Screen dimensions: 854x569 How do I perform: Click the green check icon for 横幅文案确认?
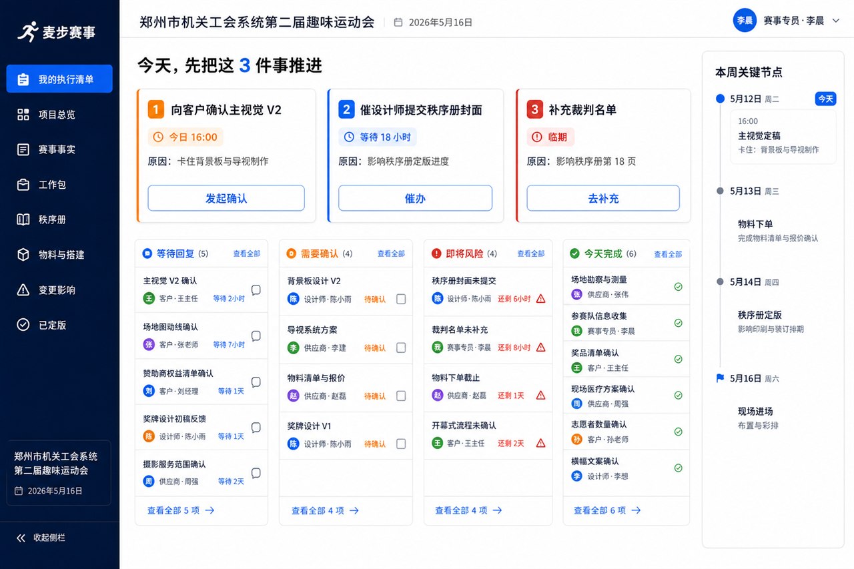tap(678, 468)
